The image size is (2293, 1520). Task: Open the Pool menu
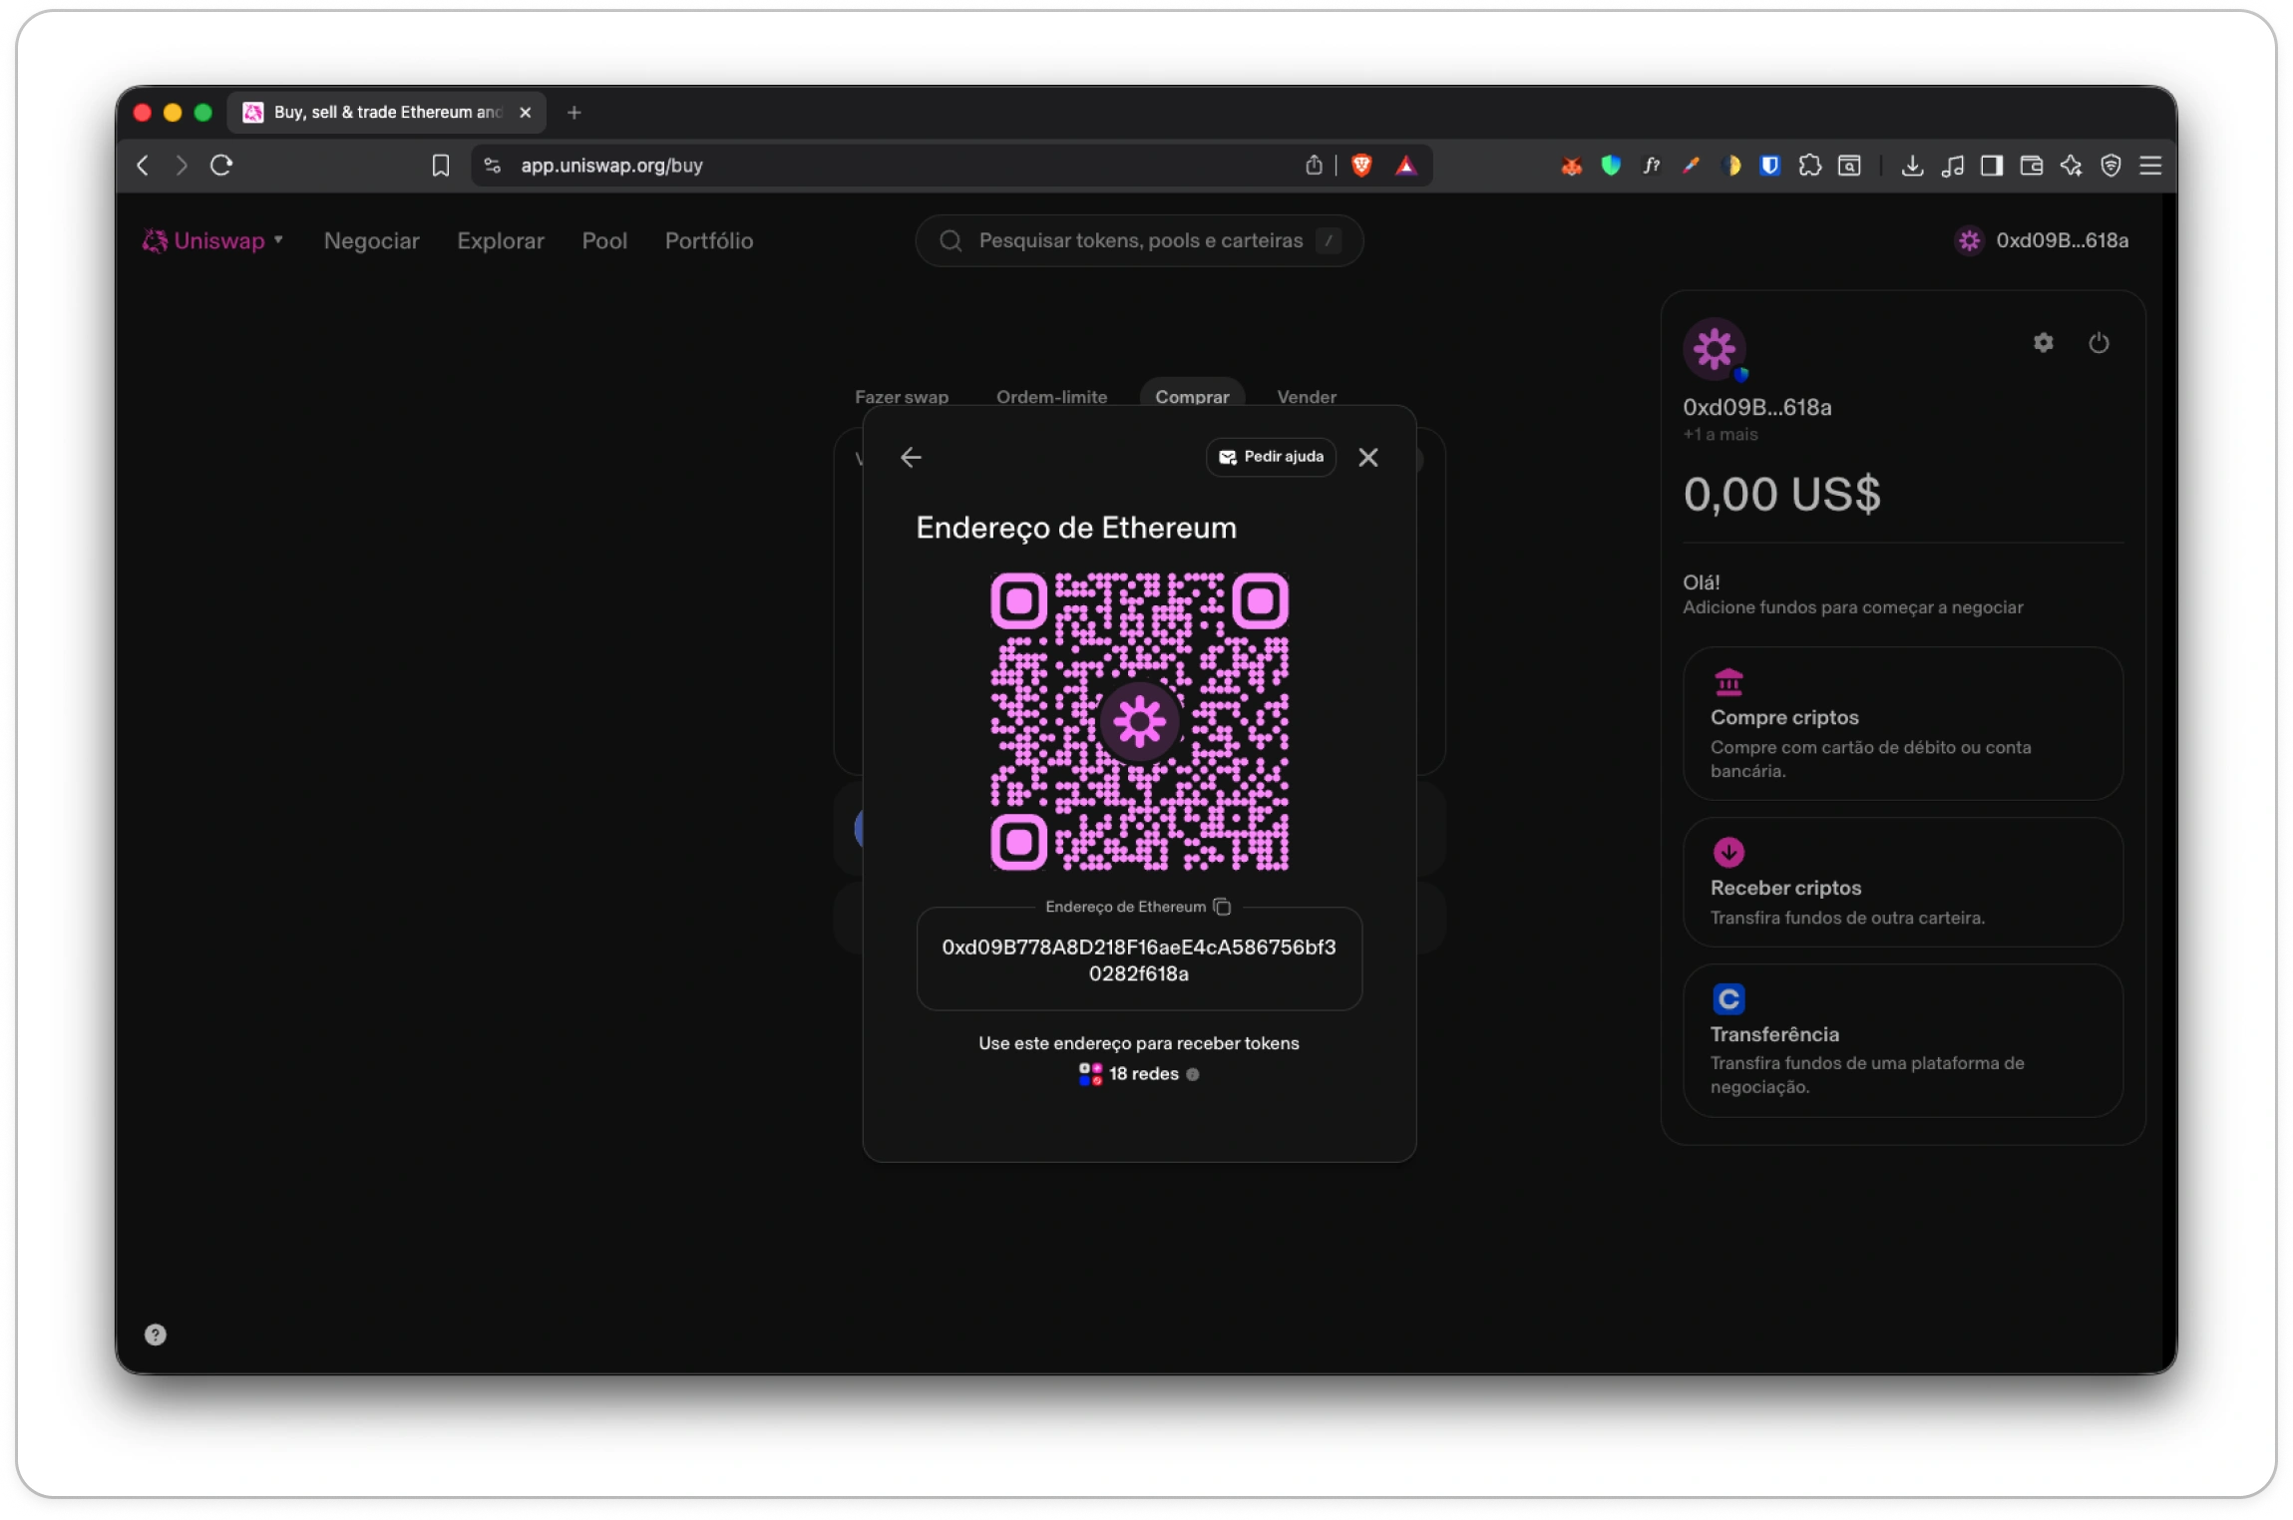click(604, 240)
